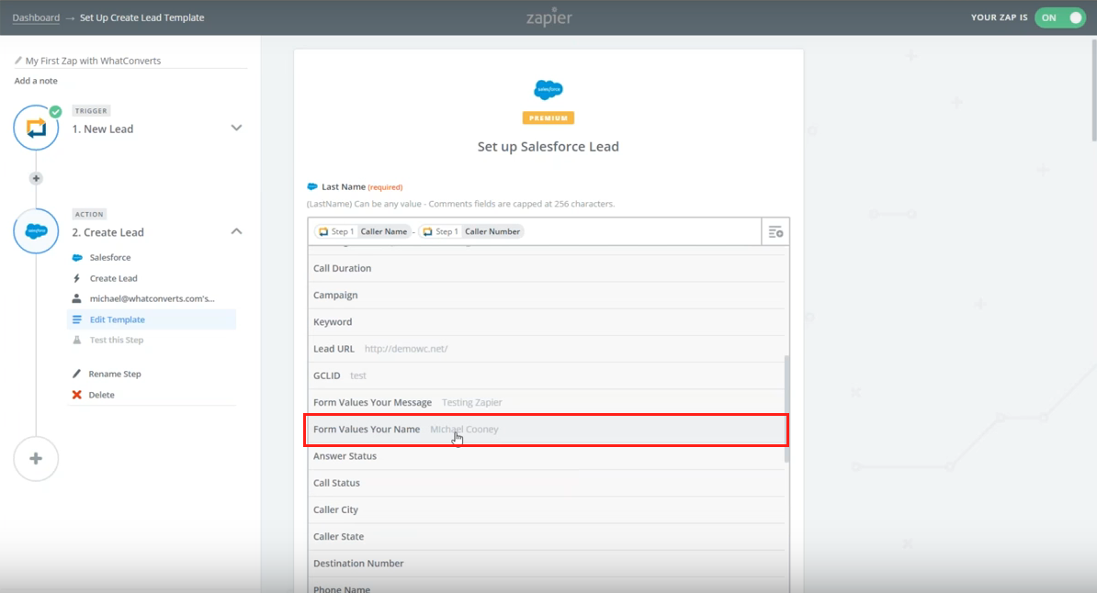Image resolution: width=1097 pixels, height=593 pixels.
Task: Click Rename Step
Action: [x=115, y=374]
